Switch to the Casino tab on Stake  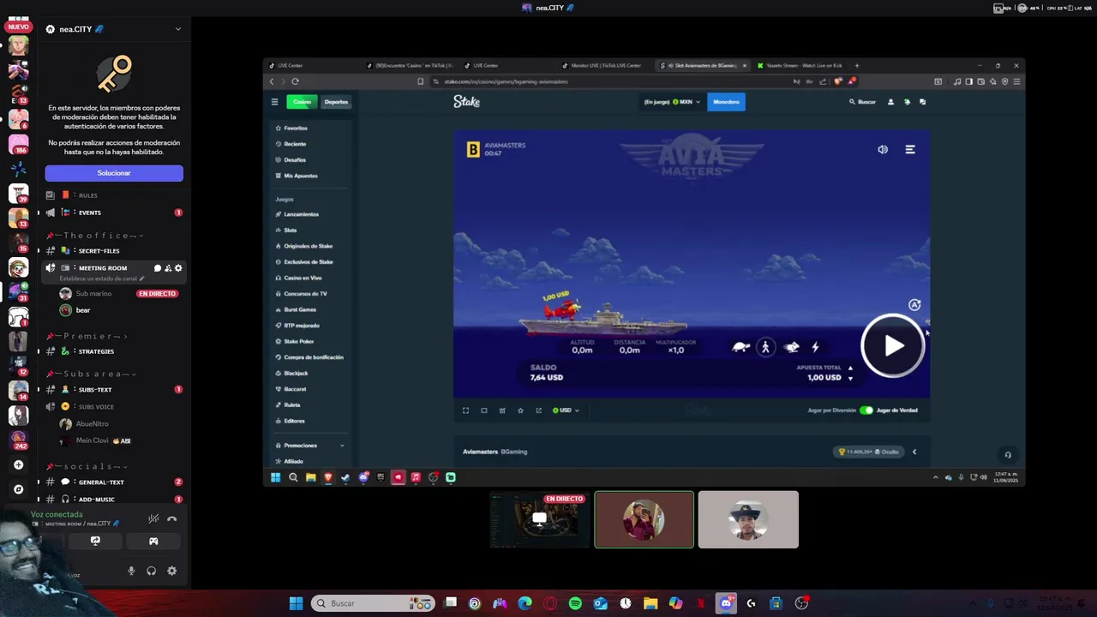(302, 102)
